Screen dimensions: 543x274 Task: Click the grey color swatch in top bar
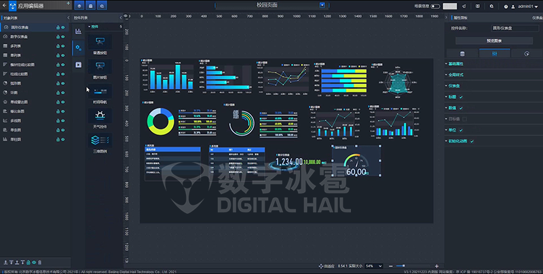point(450,6)
